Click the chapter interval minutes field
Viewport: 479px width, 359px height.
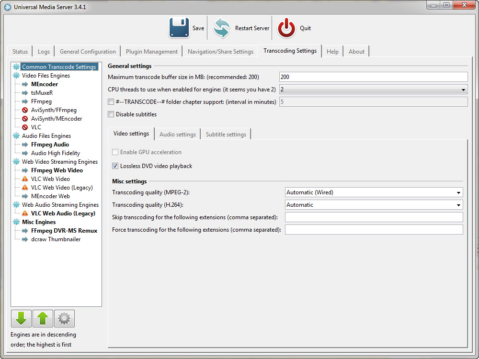pos(373,101)
